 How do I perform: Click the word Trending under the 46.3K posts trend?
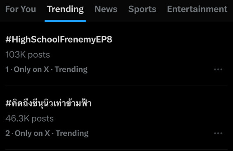coord(72,133)
